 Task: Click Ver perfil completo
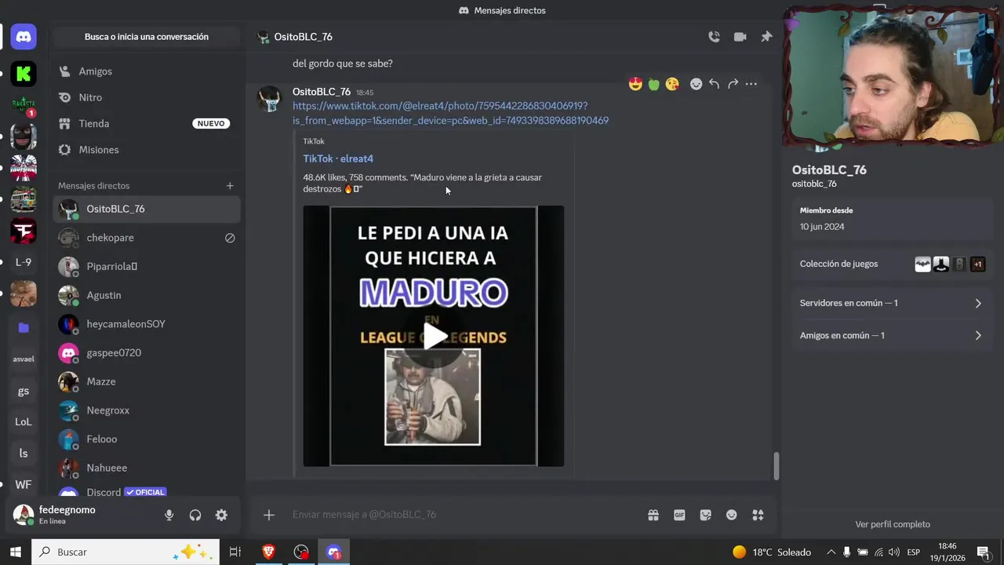[x=893, y=524]
